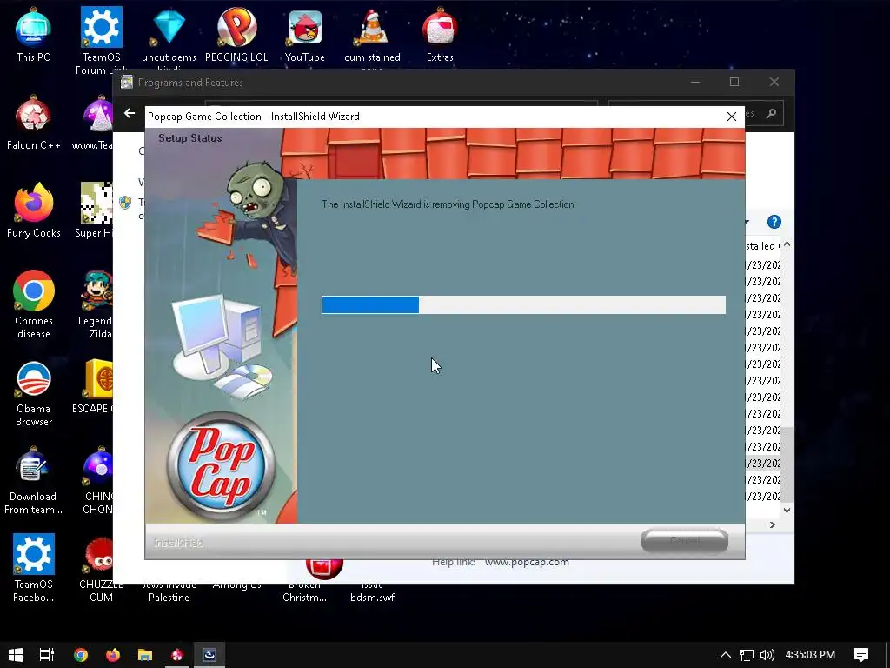Click the www.popcap.com help link text
Viewport: 890px width, 668px height.
click(x=527, y=563)
